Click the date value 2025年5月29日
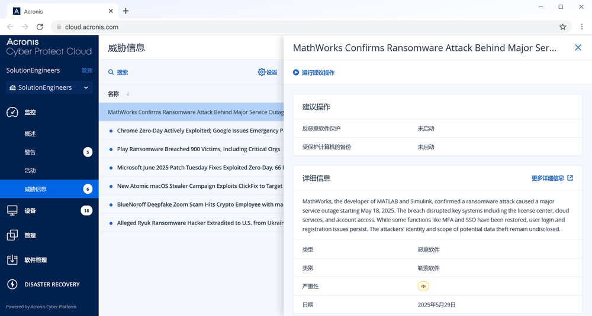Image resolution: width=592 pixels, height=316 pixels. (x=436, y=305)
